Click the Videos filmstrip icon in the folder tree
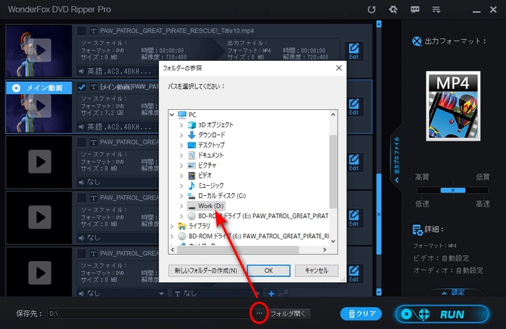Image resolution: width=506 pixels, height=329 pixels. [x=192, y=175]
